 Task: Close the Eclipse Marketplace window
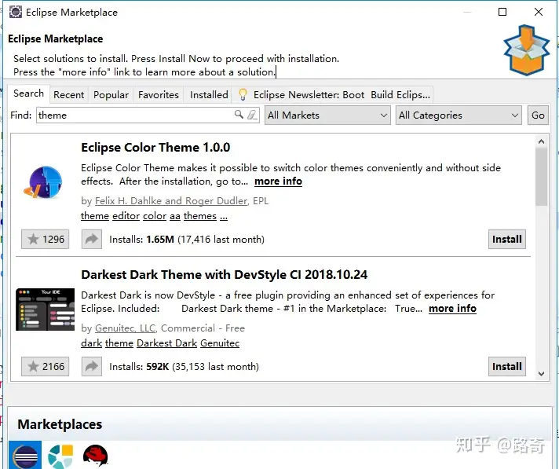(539, 12)
